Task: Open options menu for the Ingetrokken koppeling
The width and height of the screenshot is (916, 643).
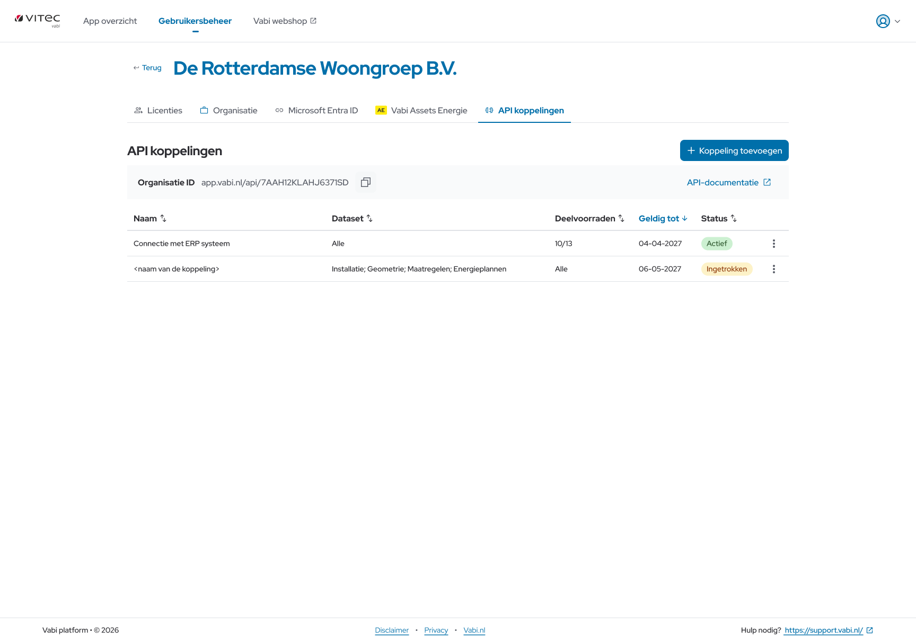Action: click(x=773, y=269)
